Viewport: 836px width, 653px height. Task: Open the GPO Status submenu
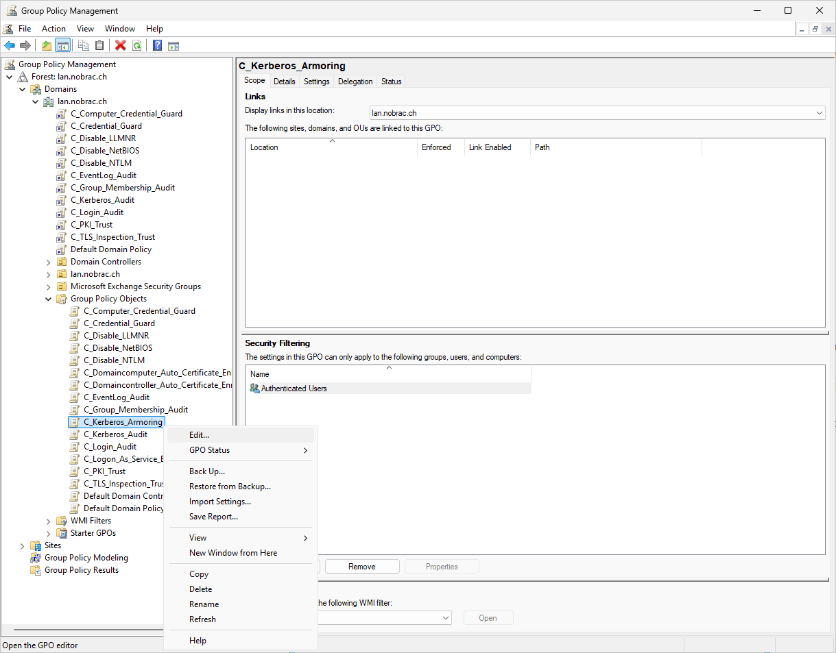pyautogui.click(x=240, y=450)
